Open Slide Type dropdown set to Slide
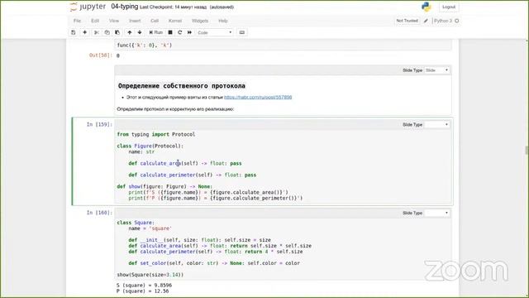This screenshot has height=298, width=529. pyautogui.click(x=437, y=70)
